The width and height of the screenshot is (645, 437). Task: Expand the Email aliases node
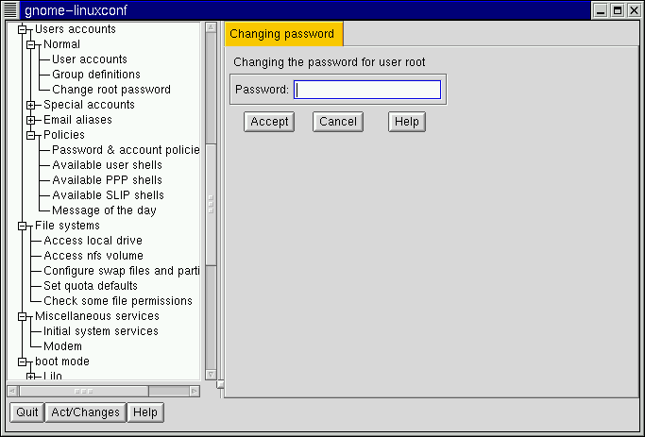pyautogui.click(x=30, y=120)
